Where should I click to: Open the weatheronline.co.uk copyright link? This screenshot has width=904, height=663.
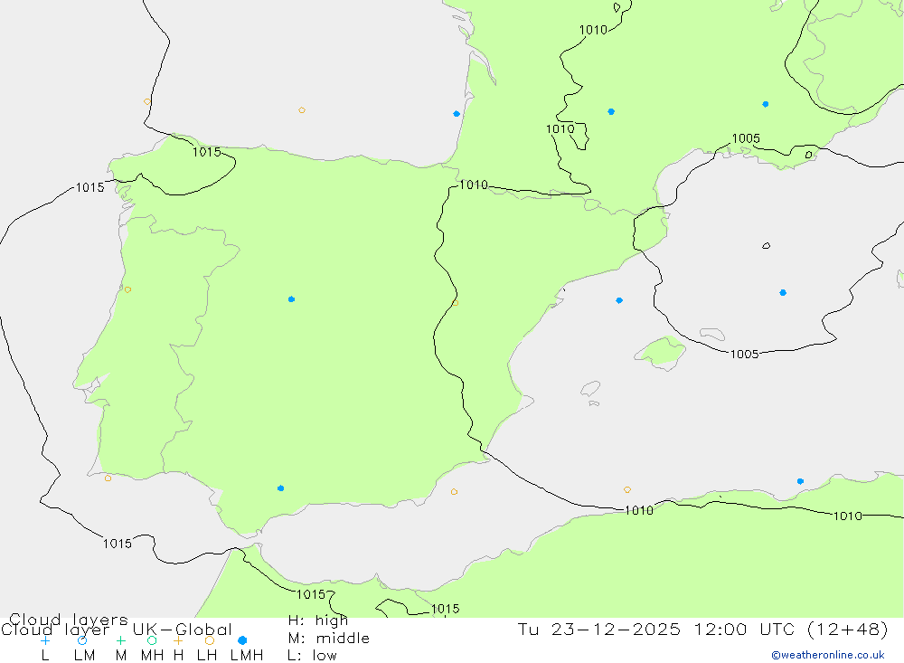[x=828, y=655]
